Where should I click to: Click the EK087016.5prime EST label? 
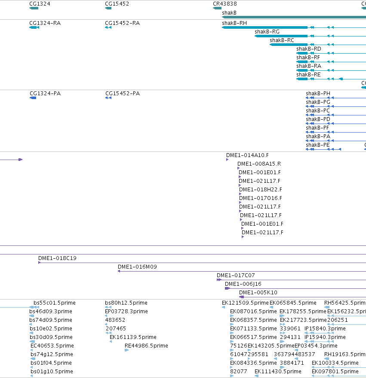click(x=253, y=311)
